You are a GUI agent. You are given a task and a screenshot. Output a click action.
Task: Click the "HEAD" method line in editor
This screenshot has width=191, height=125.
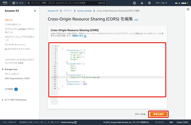(x=73, y=70)
